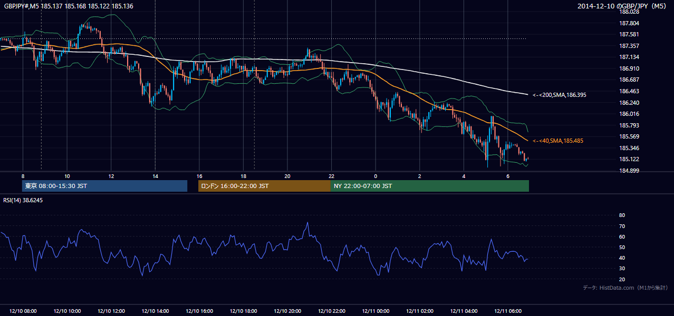Click RSI scale value 20
Image resolution: width=674 pixels, height=316 pixels.
[x=622, y=279]
